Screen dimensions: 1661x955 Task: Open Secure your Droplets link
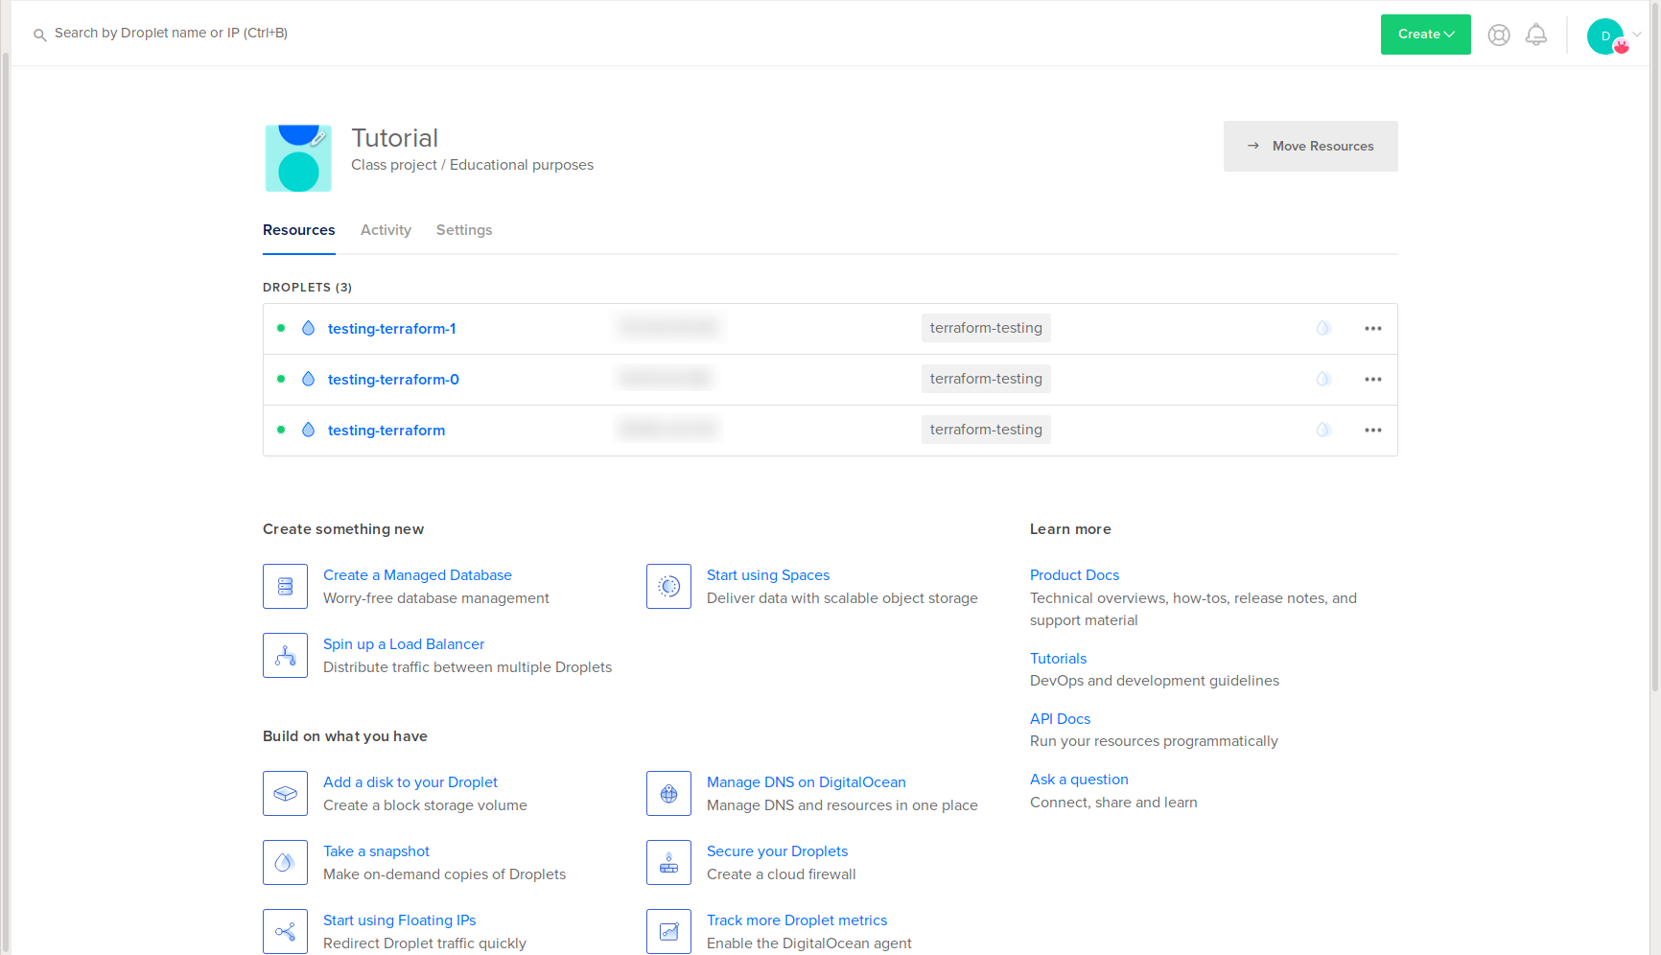click(x=778, y=851)
